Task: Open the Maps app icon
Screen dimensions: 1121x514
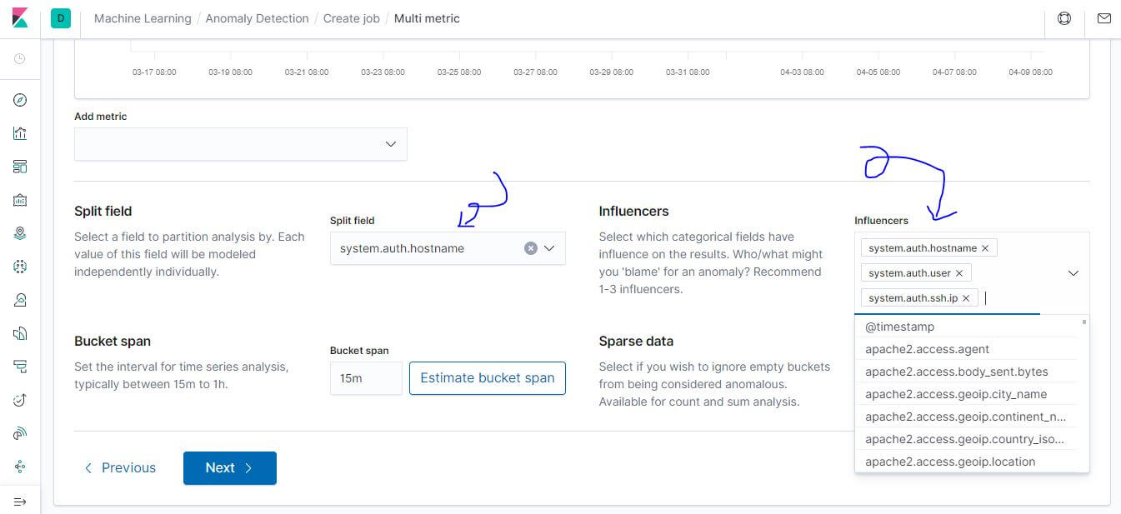Action: pos(20,233)
